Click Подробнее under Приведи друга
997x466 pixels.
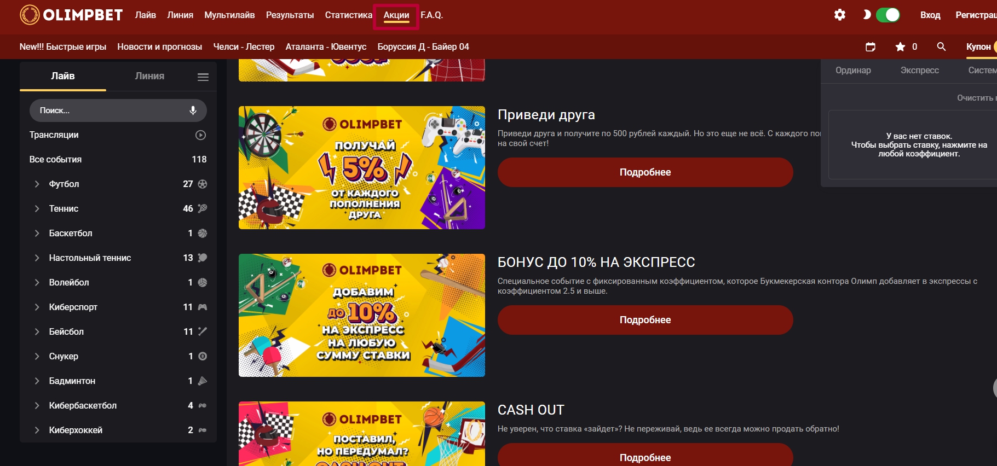(645, 172)
